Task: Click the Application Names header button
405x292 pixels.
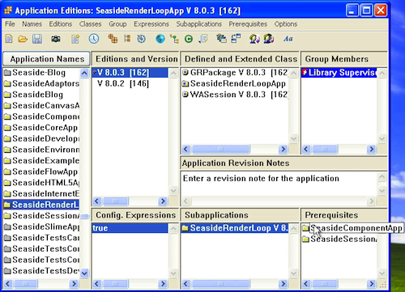Action: pyautogui.click(x=46, y=59)
